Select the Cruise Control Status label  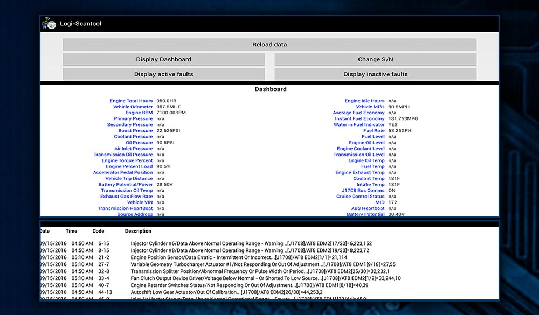(x=361, y=197)
